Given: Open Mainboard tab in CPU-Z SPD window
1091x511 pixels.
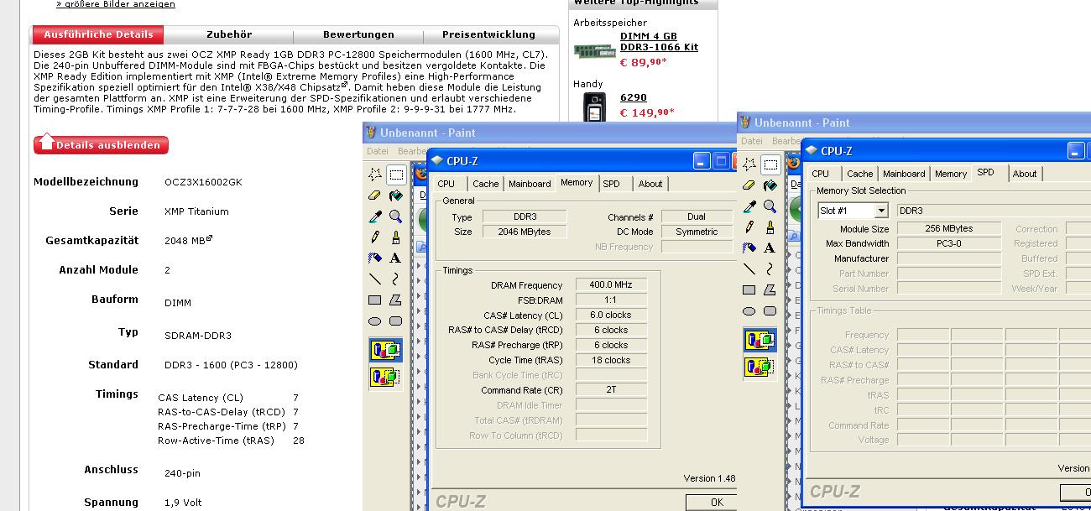Looking at the screenshot, I should pos(904,174).
